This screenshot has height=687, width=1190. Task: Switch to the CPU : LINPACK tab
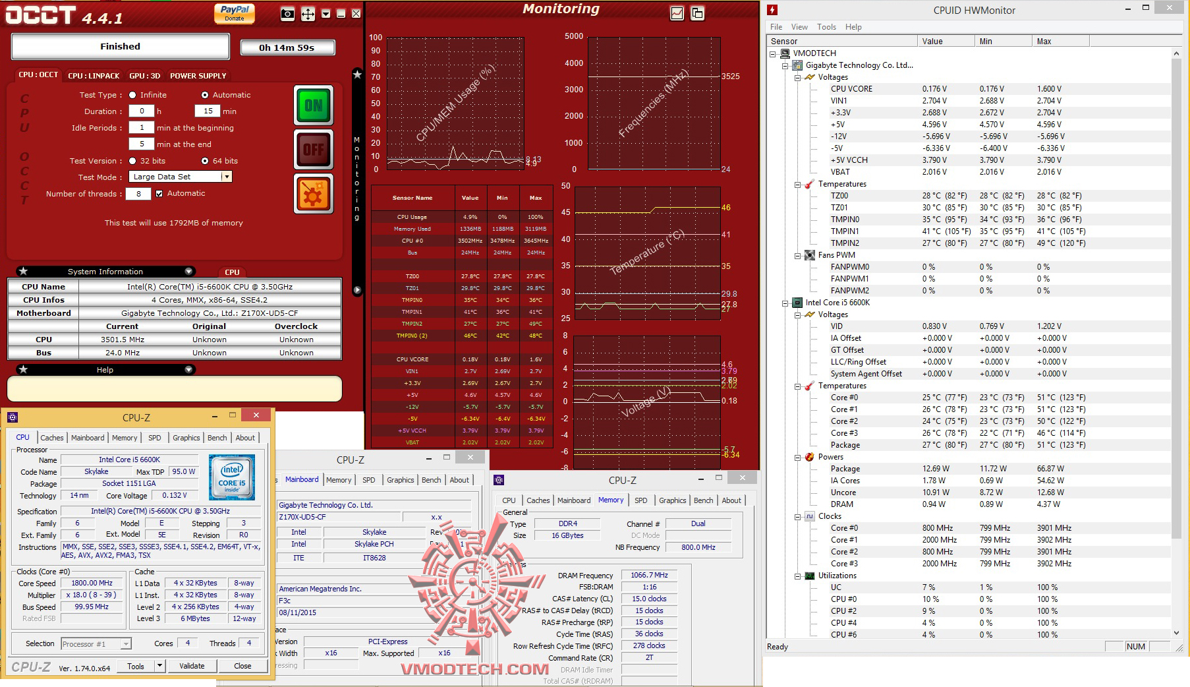click(94, 76)
